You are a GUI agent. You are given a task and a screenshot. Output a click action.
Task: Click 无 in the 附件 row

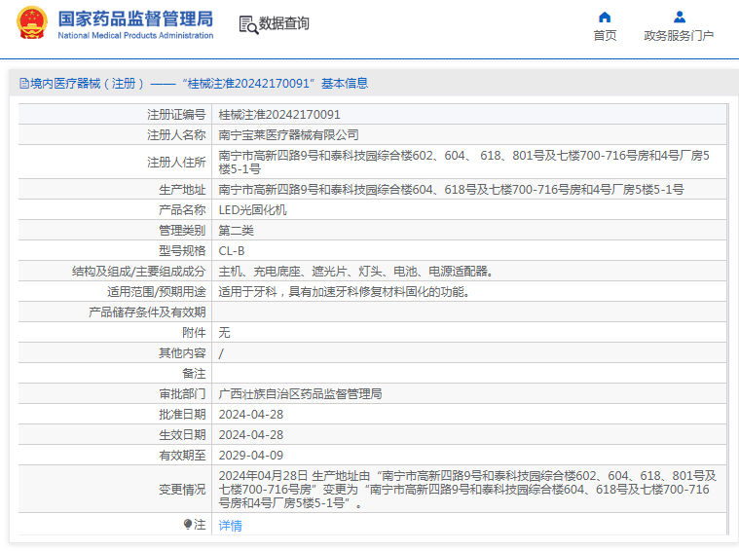224,333
